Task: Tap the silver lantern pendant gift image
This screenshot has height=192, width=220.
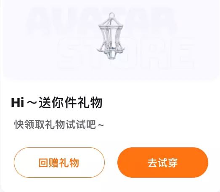Action: pyautogui.click(x=111, y=36)
